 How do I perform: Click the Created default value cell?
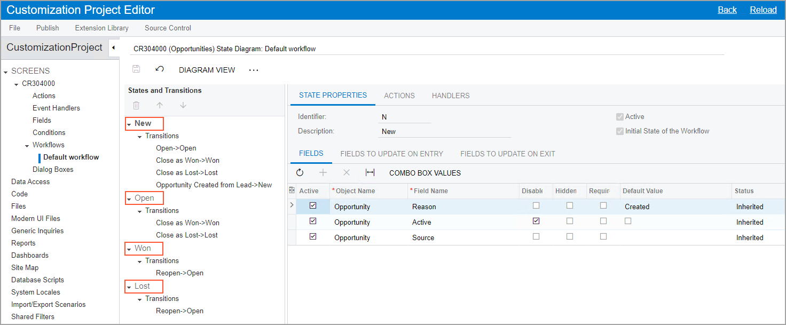tap(675, 207)
